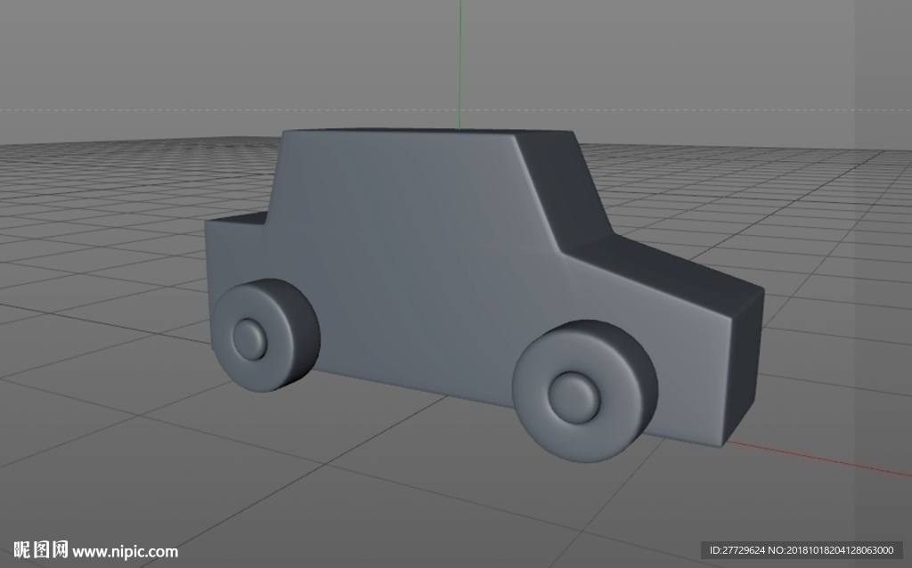The height and width of the screenshot is (568, 912).
Task: Select the front wheel under the sloped hood
Action: tap(584, 391)
